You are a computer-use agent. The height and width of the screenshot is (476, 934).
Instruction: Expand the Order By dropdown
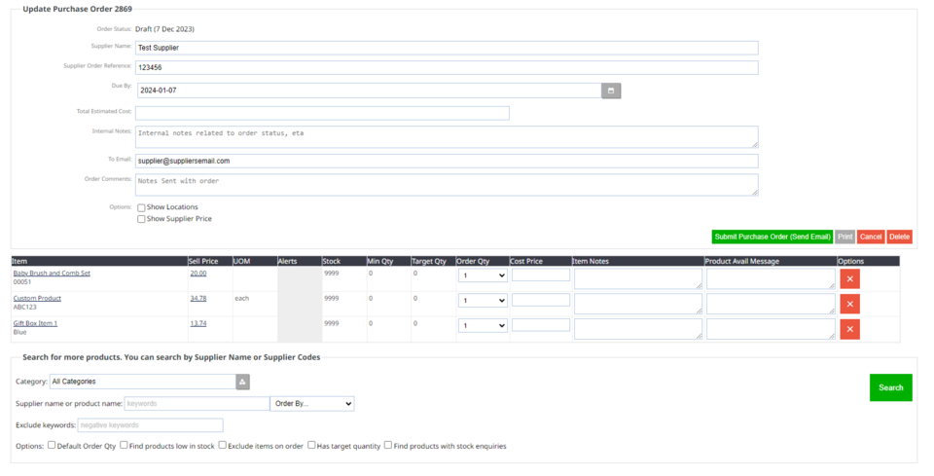(x=312, y=403)
